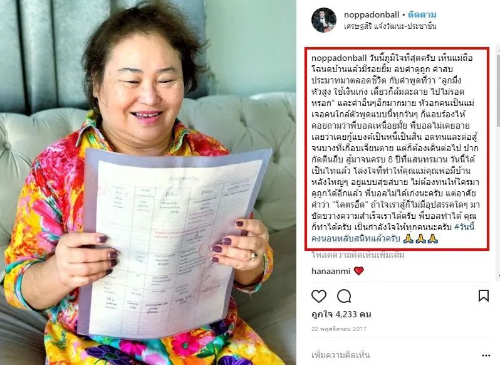
Task: Follow the account via ติดตาม
Action: (422, 14)
